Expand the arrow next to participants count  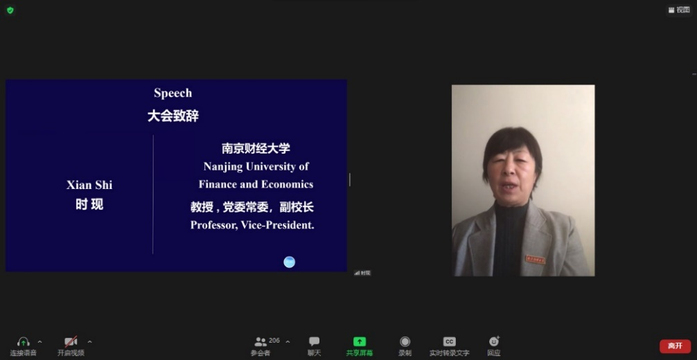pyautogui.click(x=288, y=342)
